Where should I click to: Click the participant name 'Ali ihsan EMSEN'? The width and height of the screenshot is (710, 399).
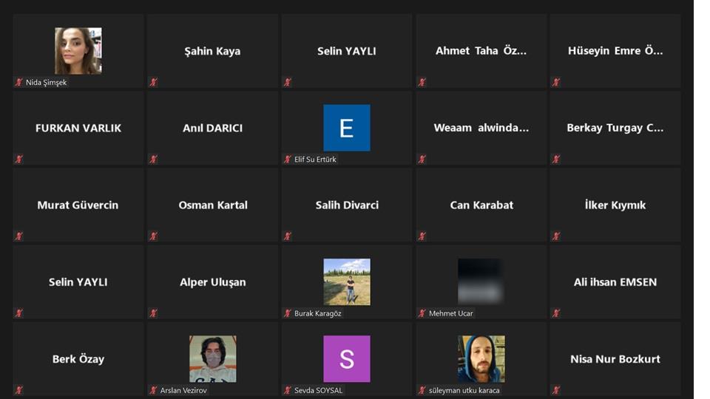coord(615,282)
